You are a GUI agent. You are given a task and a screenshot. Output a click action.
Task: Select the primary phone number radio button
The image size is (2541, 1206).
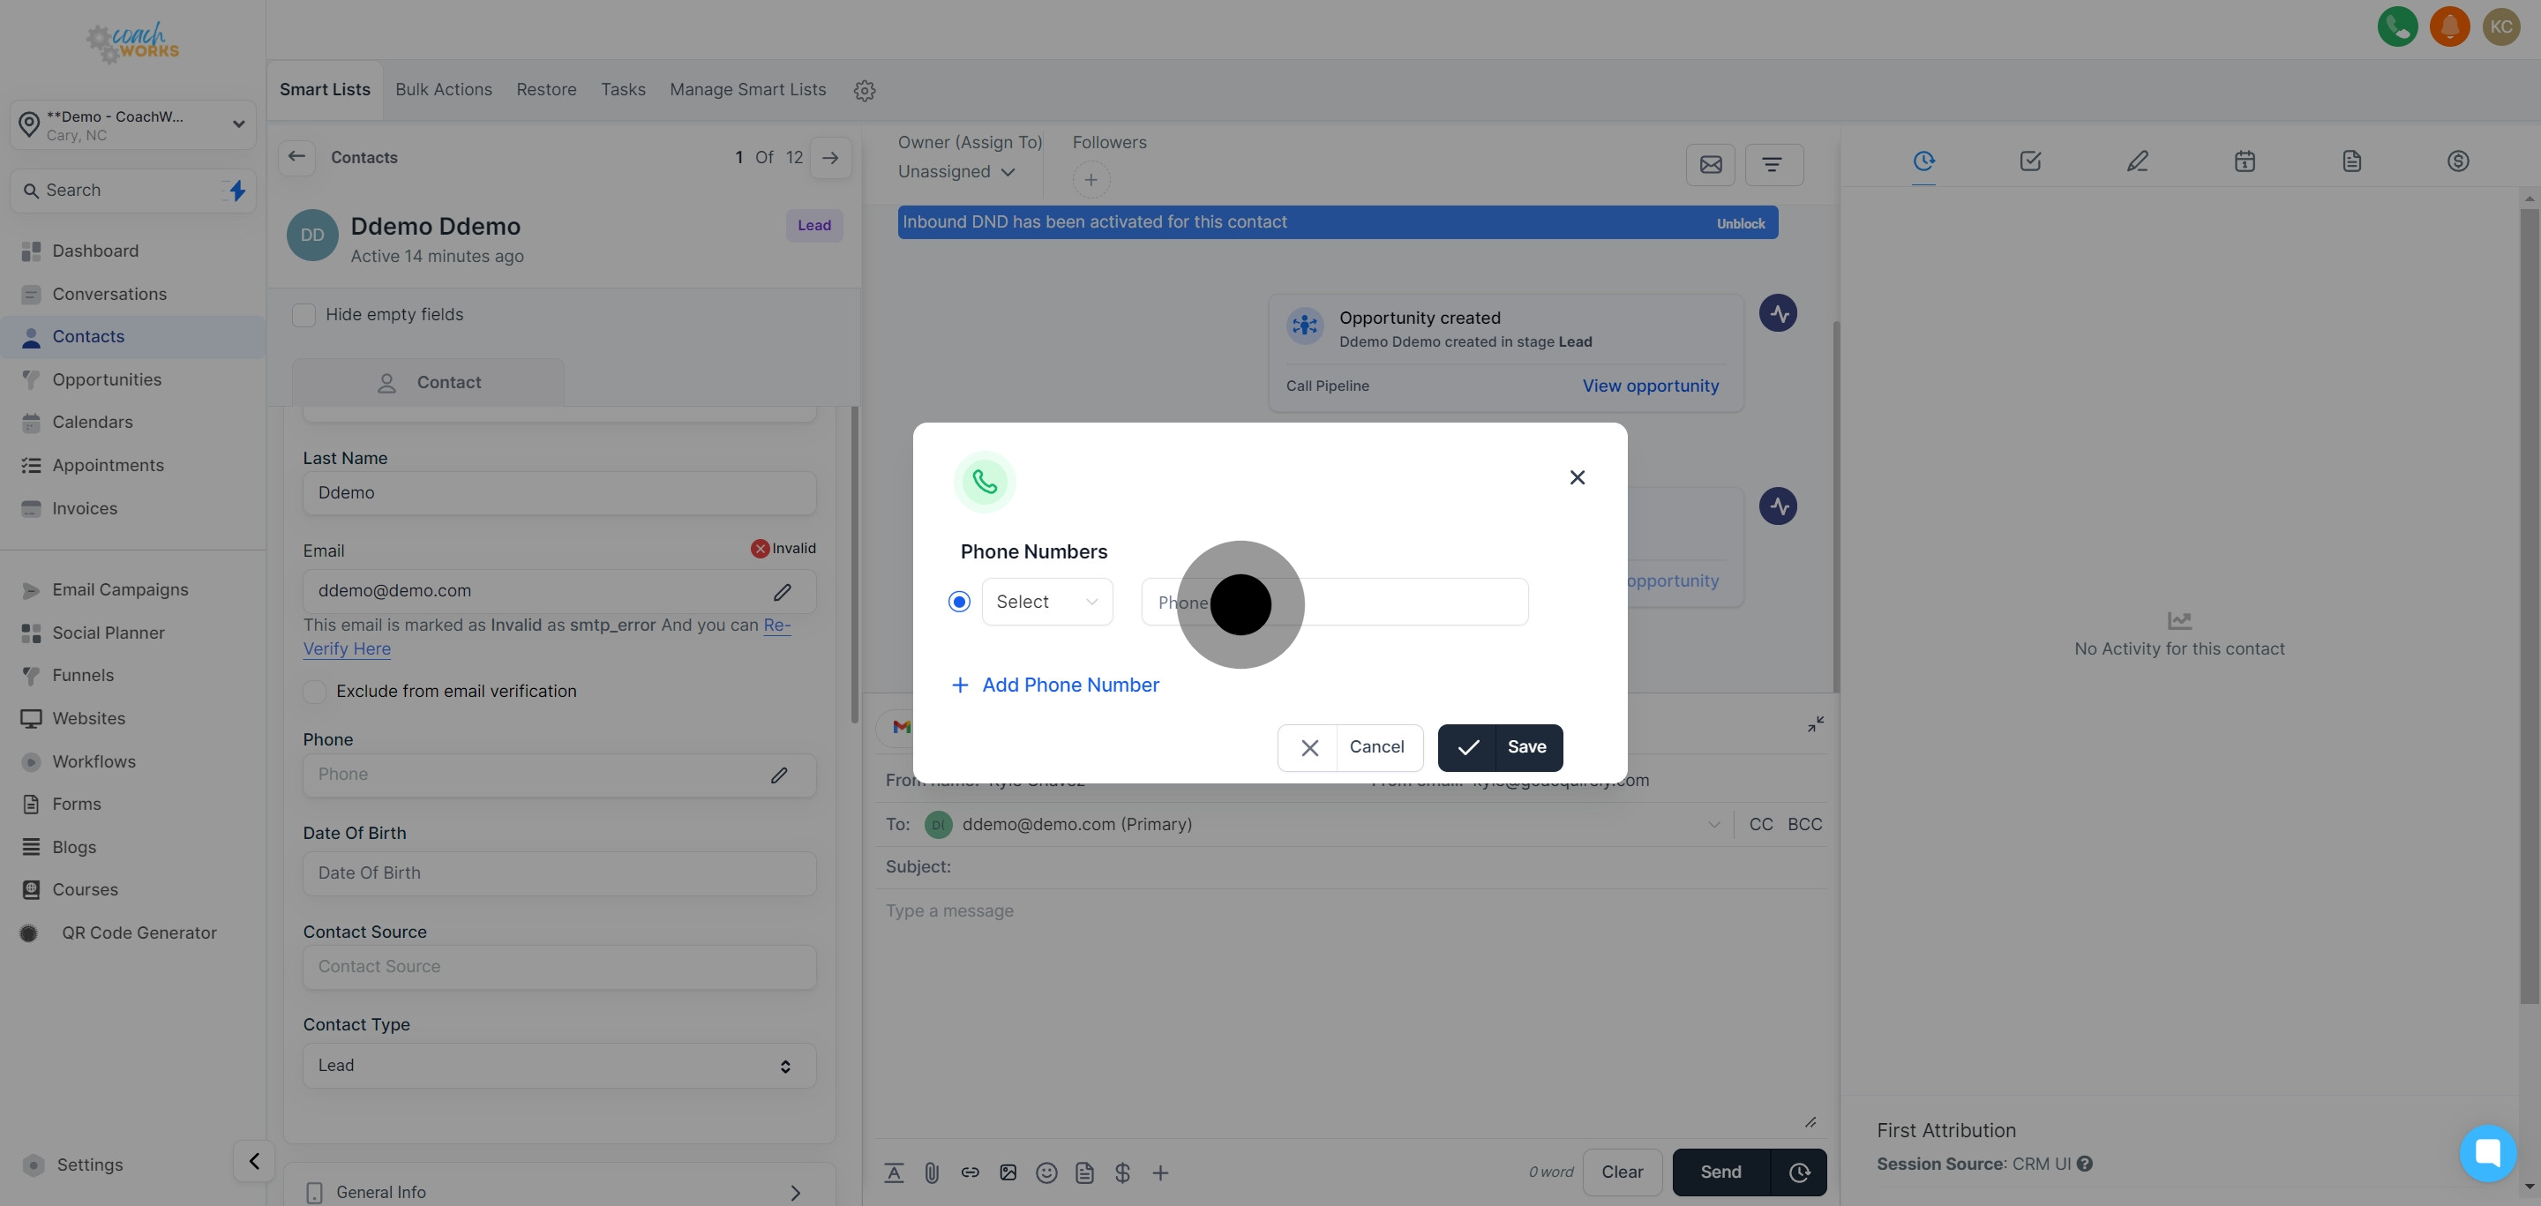pos(959,602)
